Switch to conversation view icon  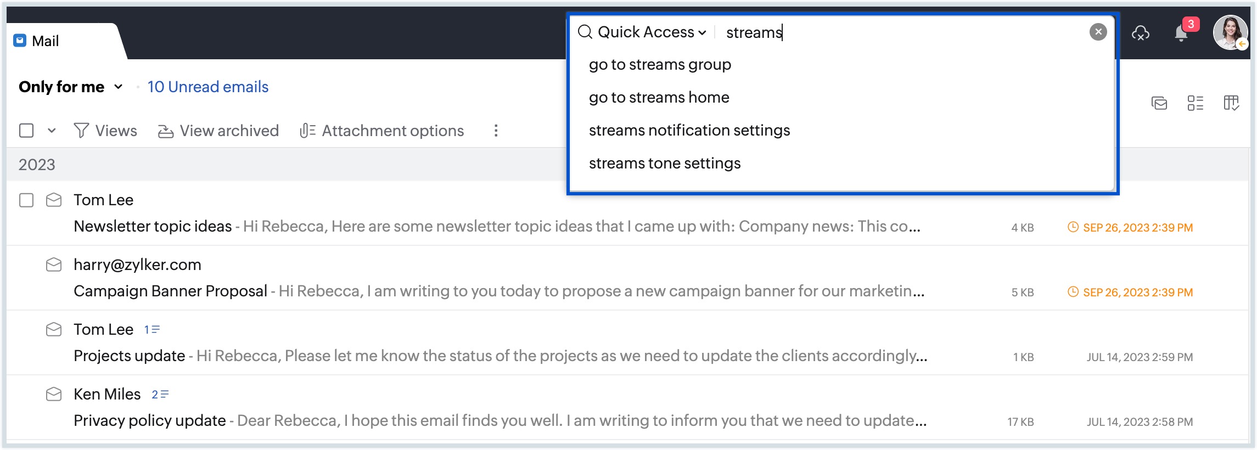[1159, 103]
